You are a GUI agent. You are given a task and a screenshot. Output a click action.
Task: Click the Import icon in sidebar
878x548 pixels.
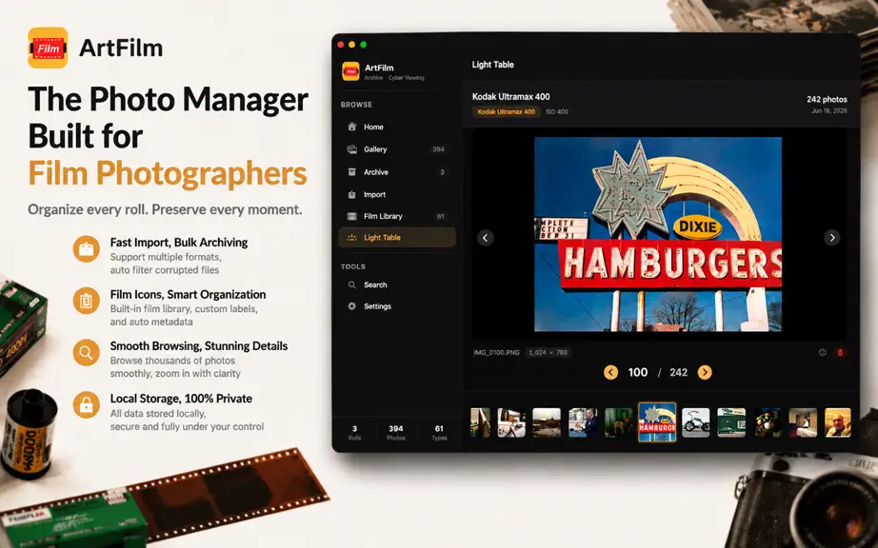(x=351, y=195)
